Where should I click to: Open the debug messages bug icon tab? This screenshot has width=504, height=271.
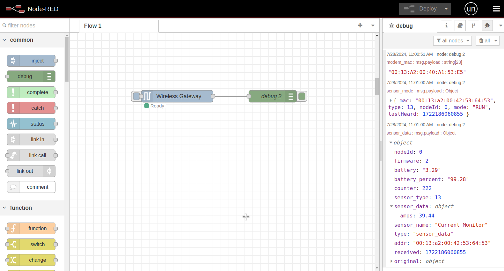point(487,26)
